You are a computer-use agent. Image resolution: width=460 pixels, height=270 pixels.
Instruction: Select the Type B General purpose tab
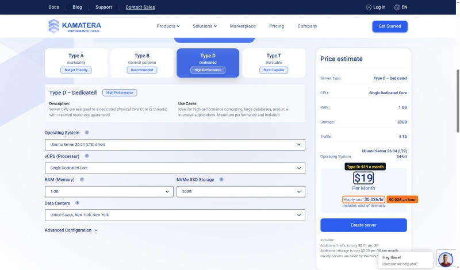pyautogui.click(x=142, y=63)
